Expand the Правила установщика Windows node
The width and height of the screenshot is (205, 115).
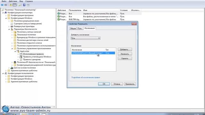(x=18, y=57)
